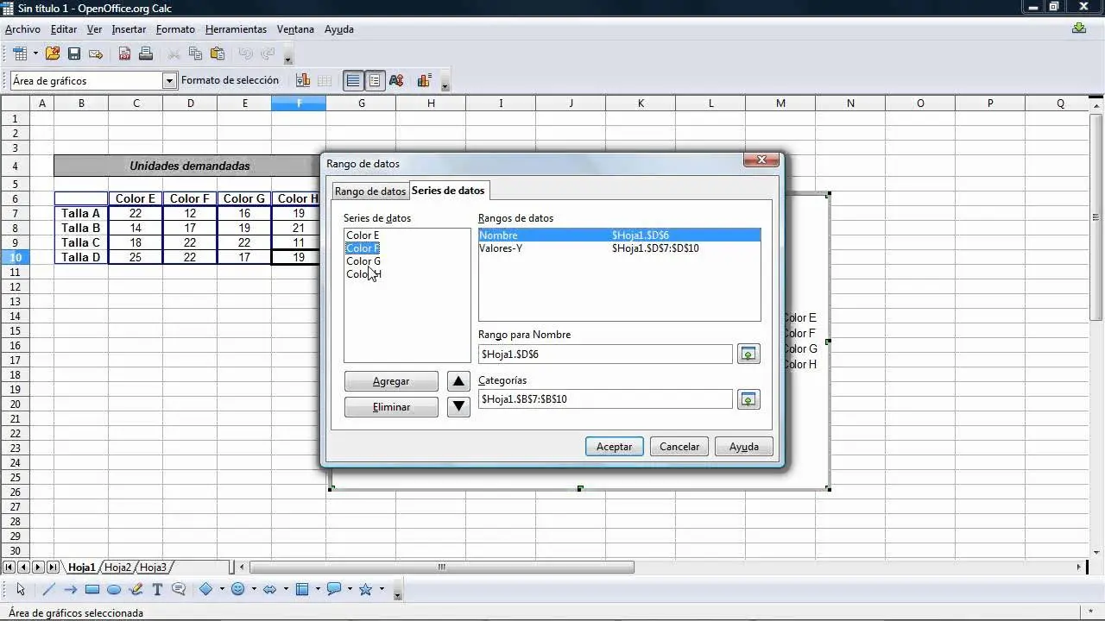The width and height of the screenshot is (1105, 621).
Task: Click shrink icon beside Categorías field
Action: click(x=748, y=398)
